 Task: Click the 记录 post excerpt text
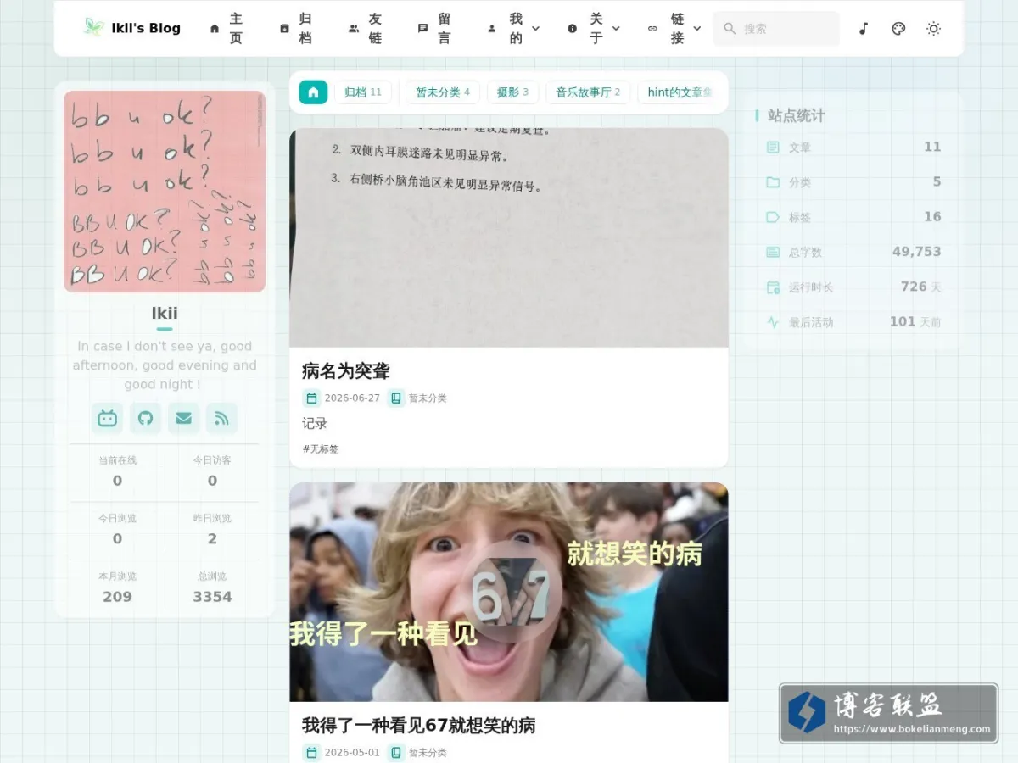315,423
